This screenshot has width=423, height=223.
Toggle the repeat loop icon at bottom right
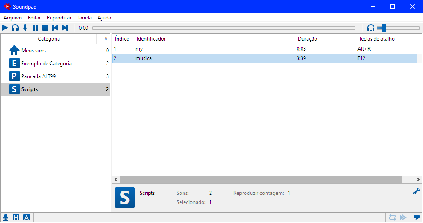click(393, 217)
